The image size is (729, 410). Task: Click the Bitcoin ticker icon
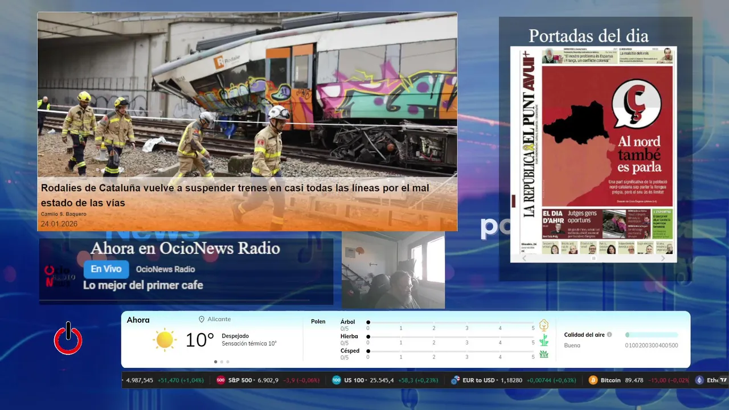(x=593, y=380)
